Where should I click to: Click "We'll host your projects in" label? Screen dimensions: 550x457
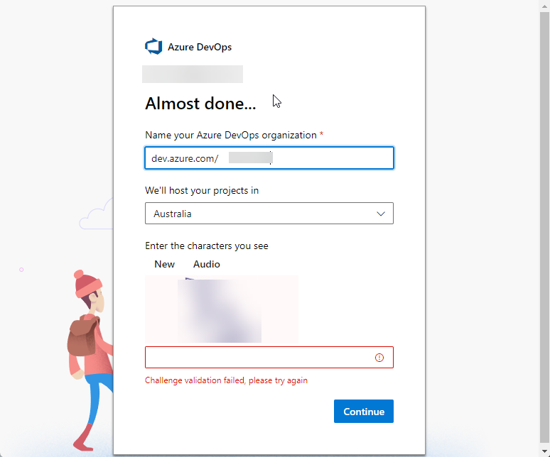click(202, 190)
